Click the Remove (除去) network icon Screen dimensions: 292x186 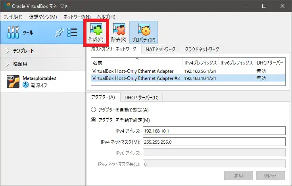point(119,30)
